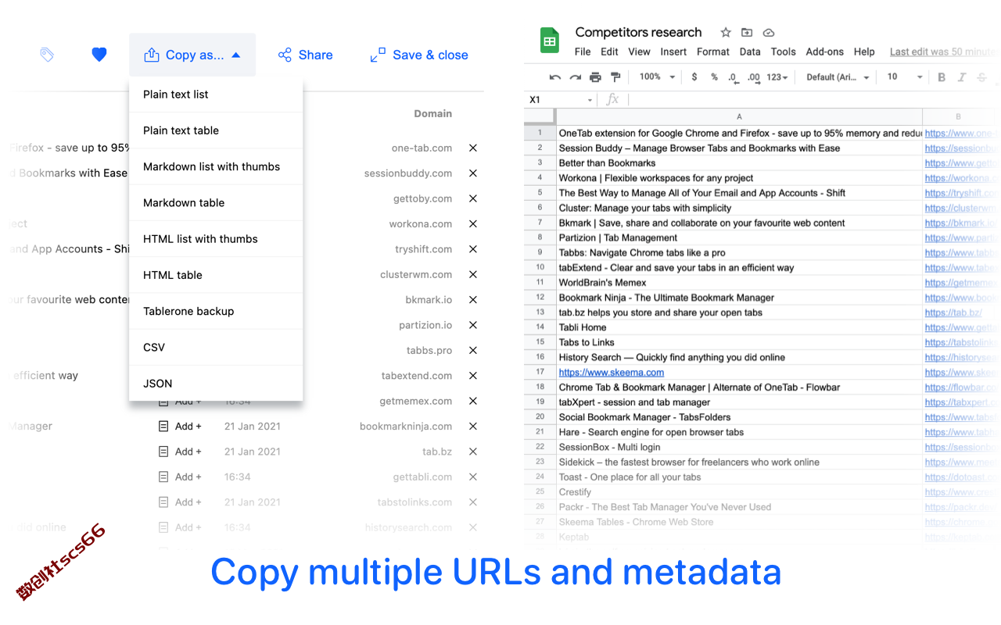
Task: Remove the getmemex.com row
Action: coord(473,401)
